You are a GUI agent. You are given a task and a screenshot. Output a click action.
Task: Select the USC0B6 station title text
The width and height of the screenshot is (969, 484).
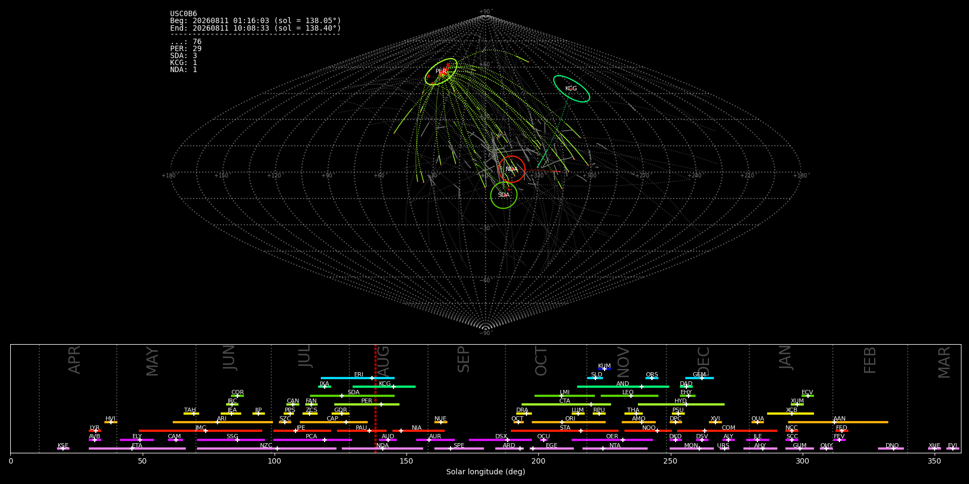(184, 14)
